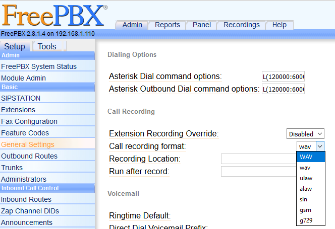Click the Recording Location input field
This screenshot has height=229, width=335.
(259, 159)
